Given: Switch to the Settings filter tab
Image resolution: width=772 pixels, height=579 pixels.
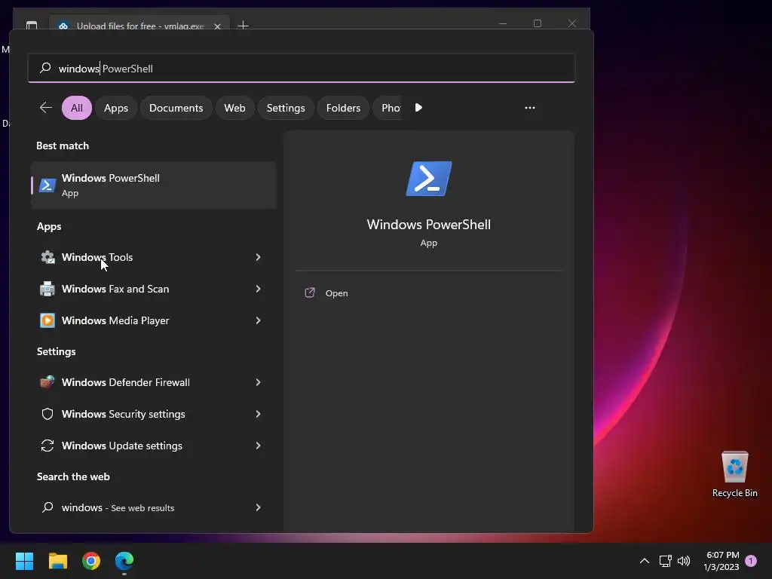Looking at the screenshot, I should tap(286, 108).
